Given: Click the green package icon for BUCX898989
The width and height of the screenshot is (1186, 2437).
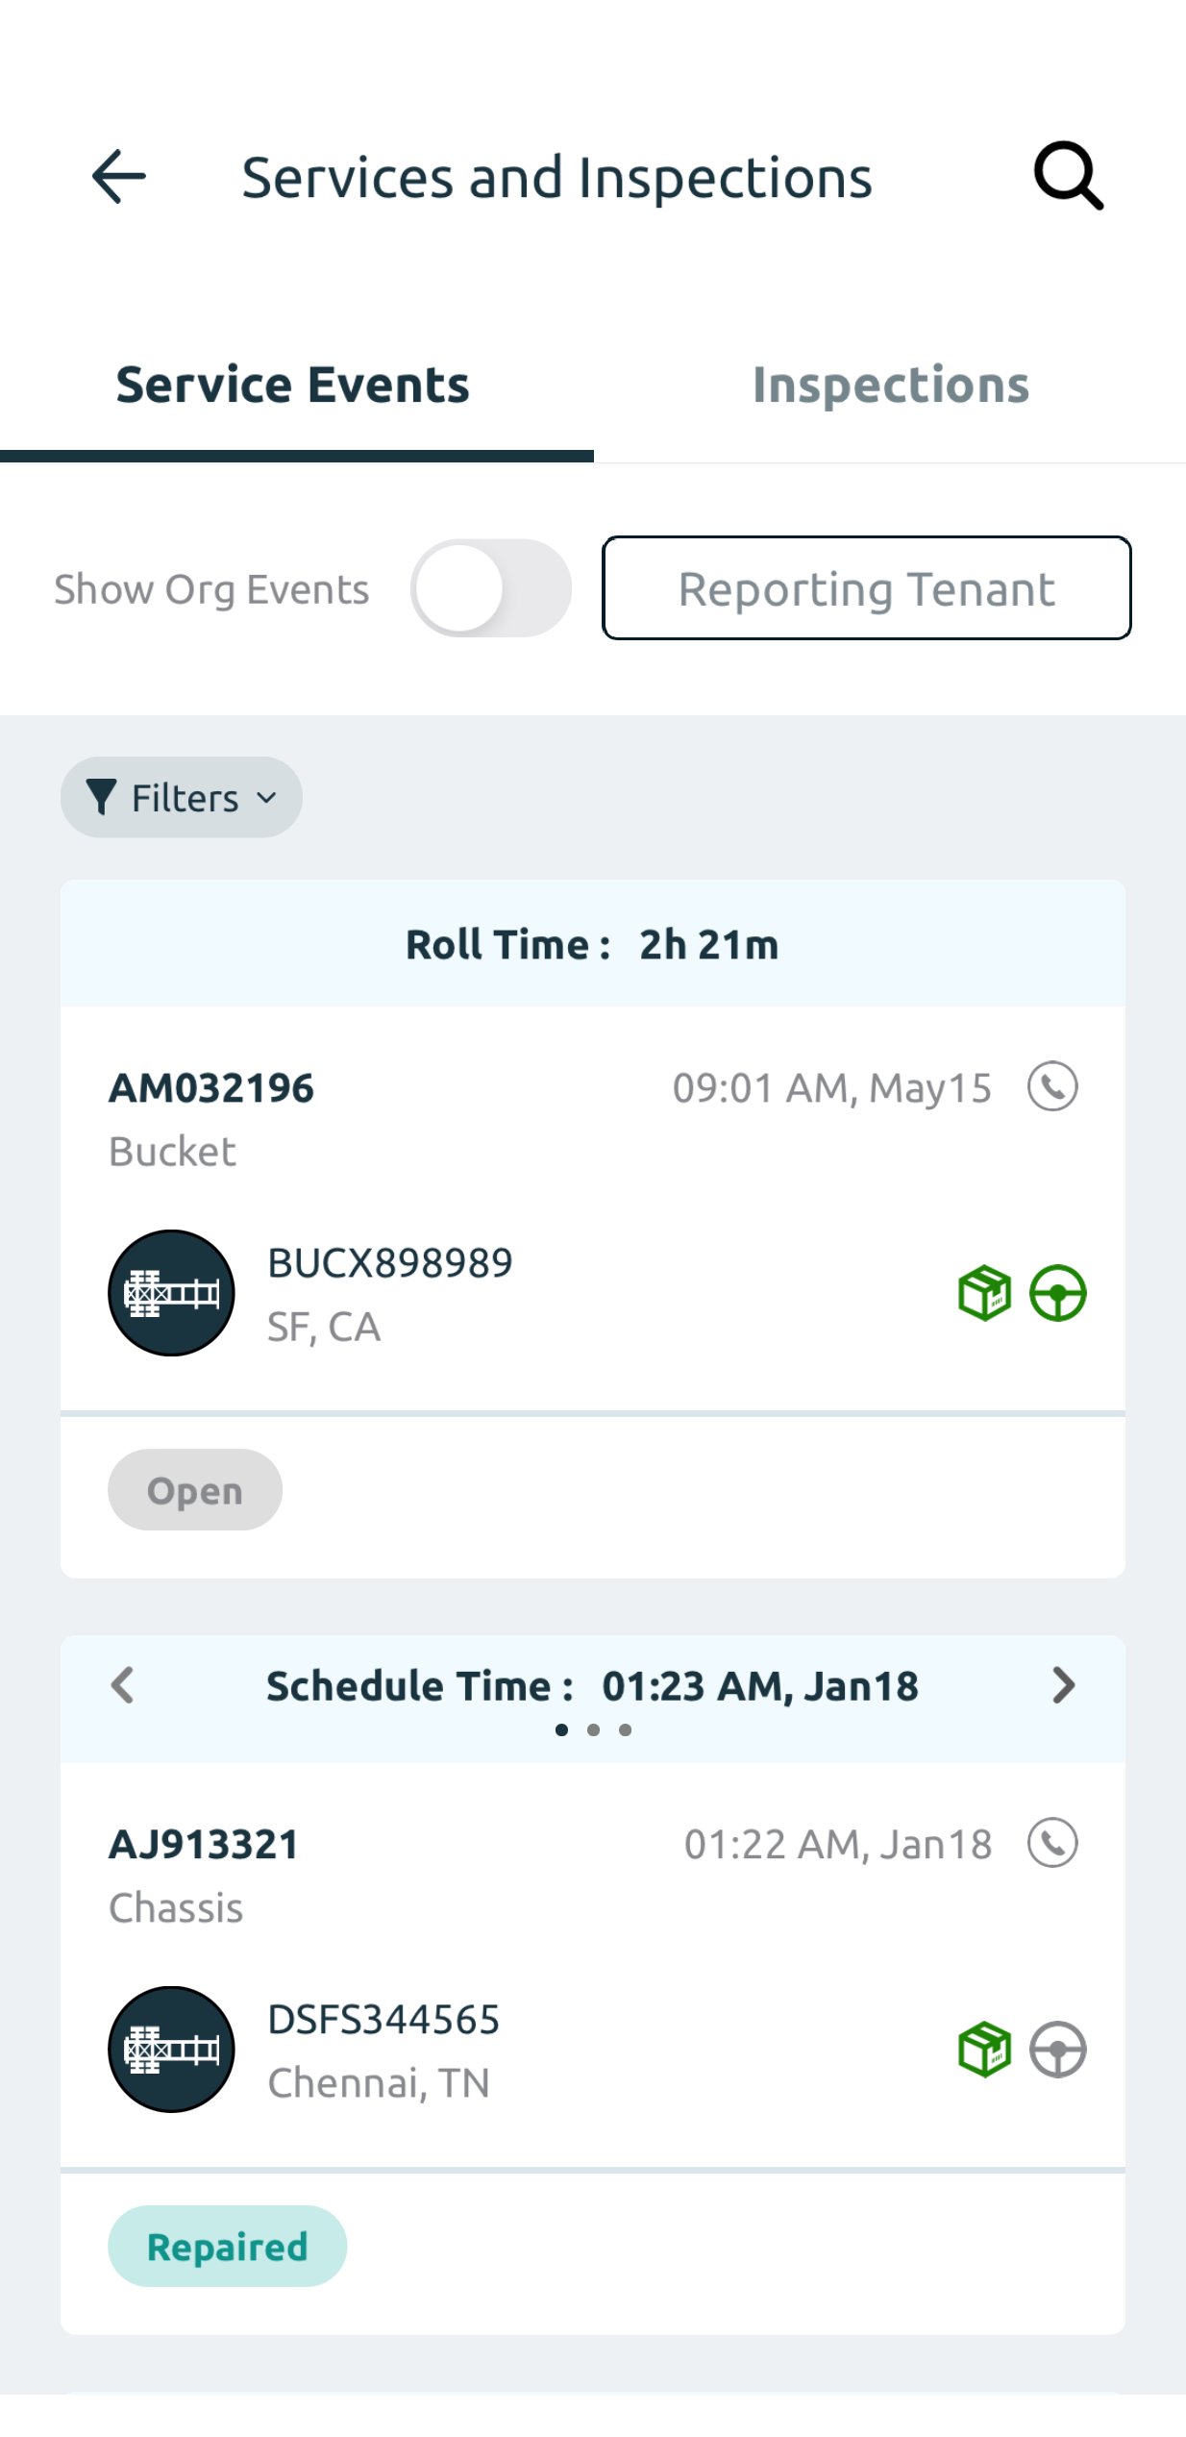Looking at the screenshot, I should (984, 1293).
